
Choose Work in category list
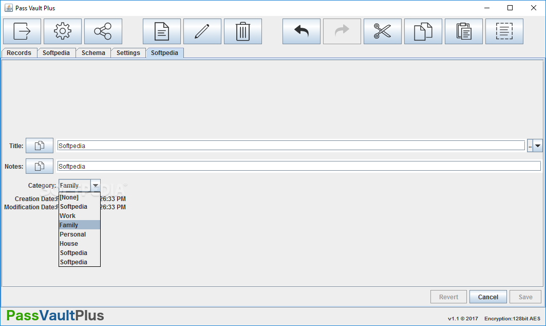pyautogui.click(x=80, y=216)
